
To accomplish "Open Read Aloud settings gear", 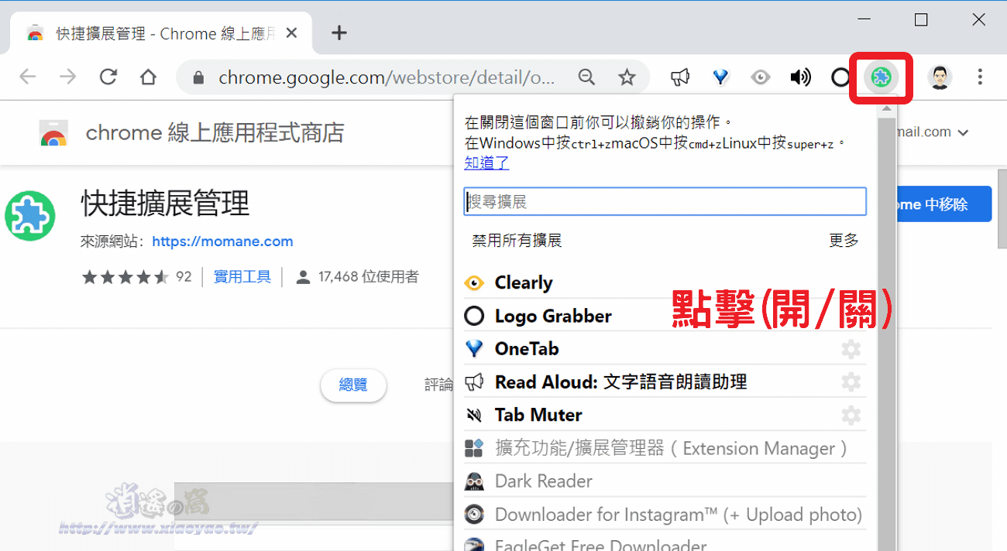I will (x=851, y=382).
